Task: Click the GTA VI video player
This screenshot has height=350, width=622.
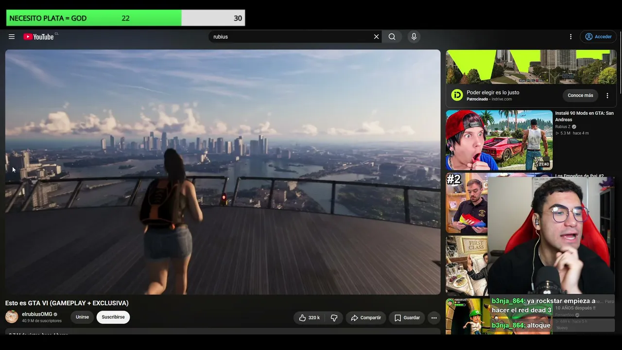Action: [x=223, y=172]
